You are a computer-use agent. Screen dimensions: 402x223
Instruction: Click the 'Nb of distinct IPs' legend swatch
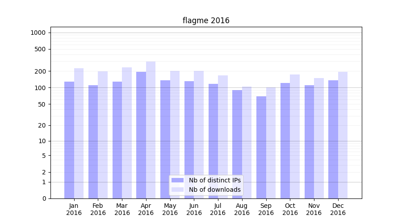pos(178,180)
